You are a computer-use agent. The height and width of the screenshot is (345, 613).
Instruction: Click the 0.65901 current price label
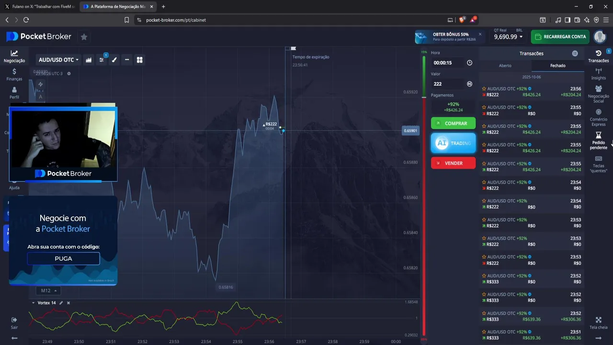410,130
